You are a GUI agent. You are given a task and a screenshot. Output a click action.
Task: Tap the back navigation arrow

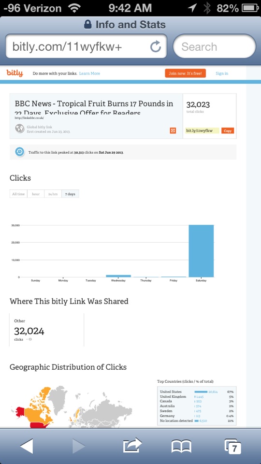[x=27, y=446]
